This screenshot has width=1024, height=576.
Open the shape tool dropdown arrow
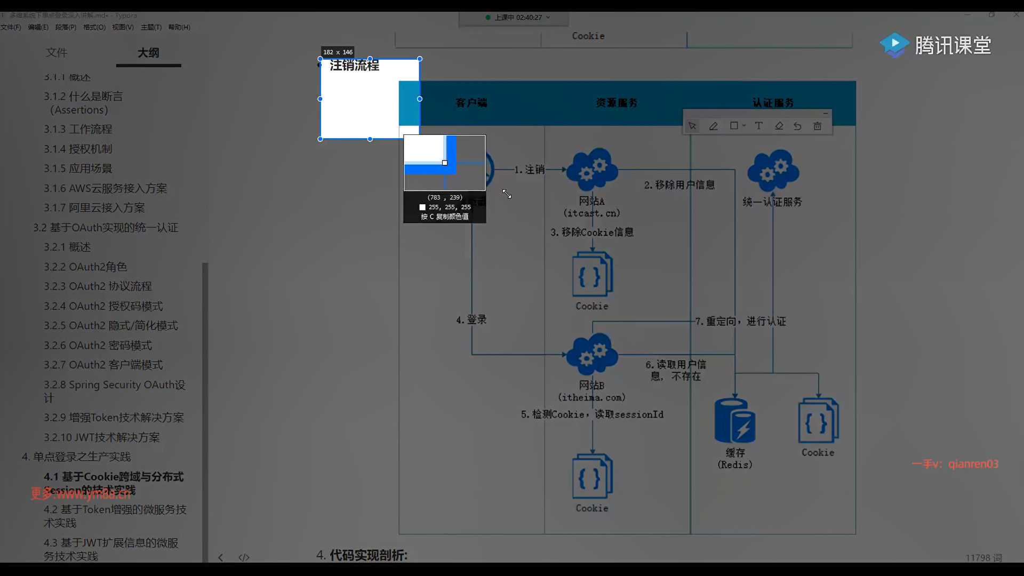[744, 126]
